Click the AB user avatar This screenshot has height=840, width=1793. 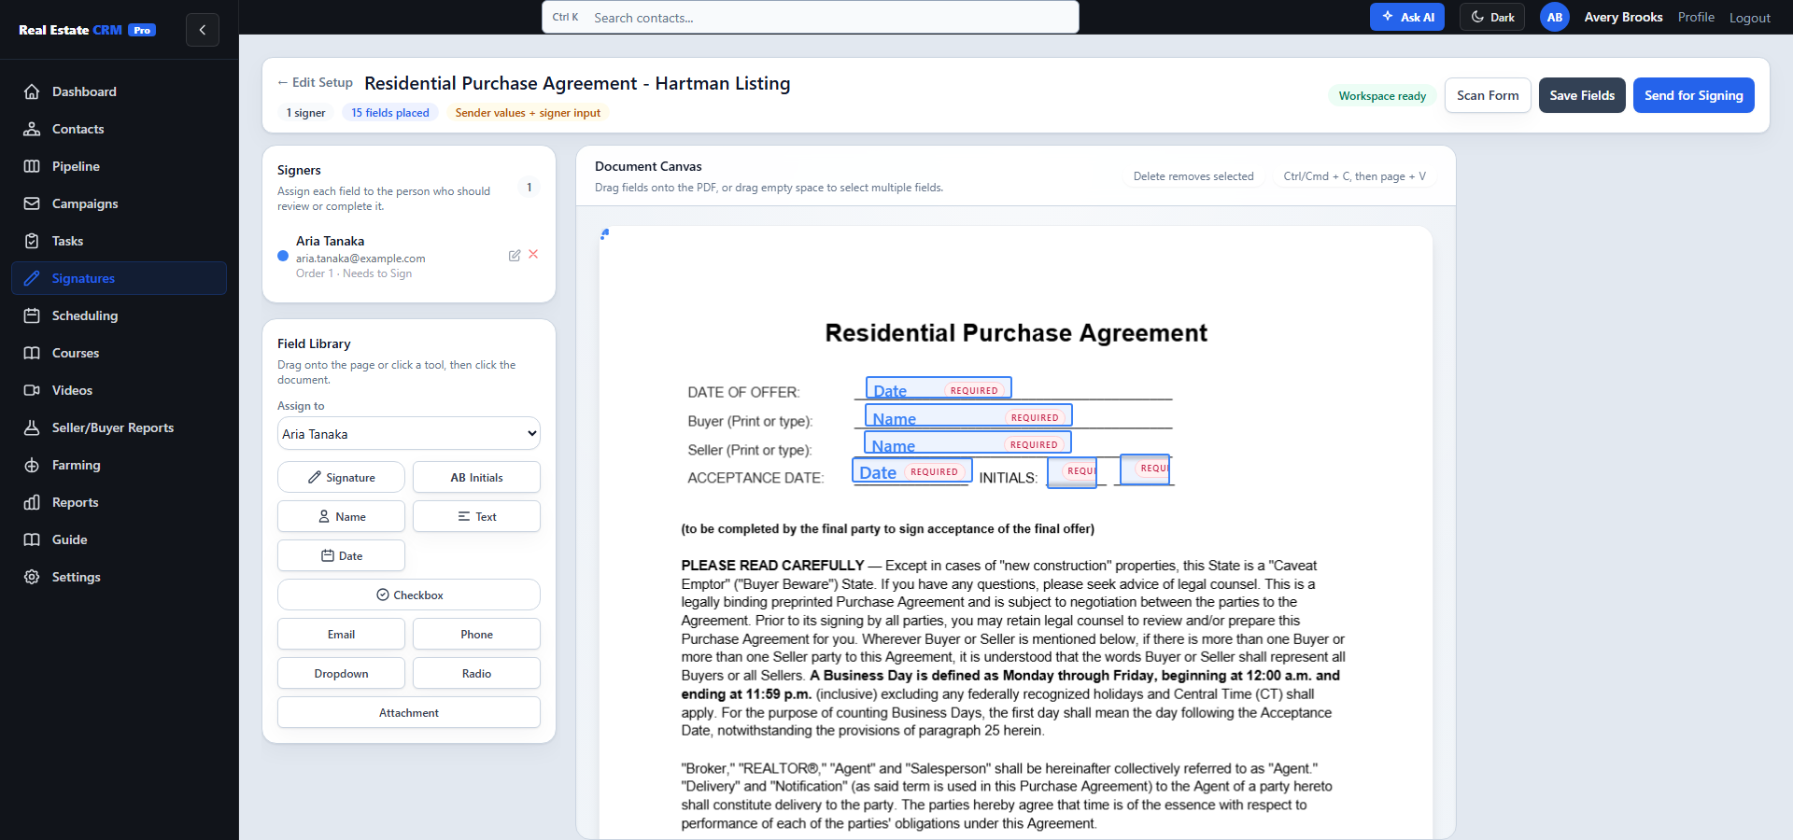1555,17
